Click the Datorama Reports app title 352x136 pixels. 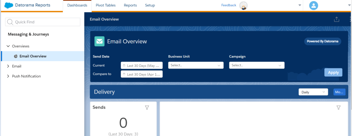(x=33, y=5)
